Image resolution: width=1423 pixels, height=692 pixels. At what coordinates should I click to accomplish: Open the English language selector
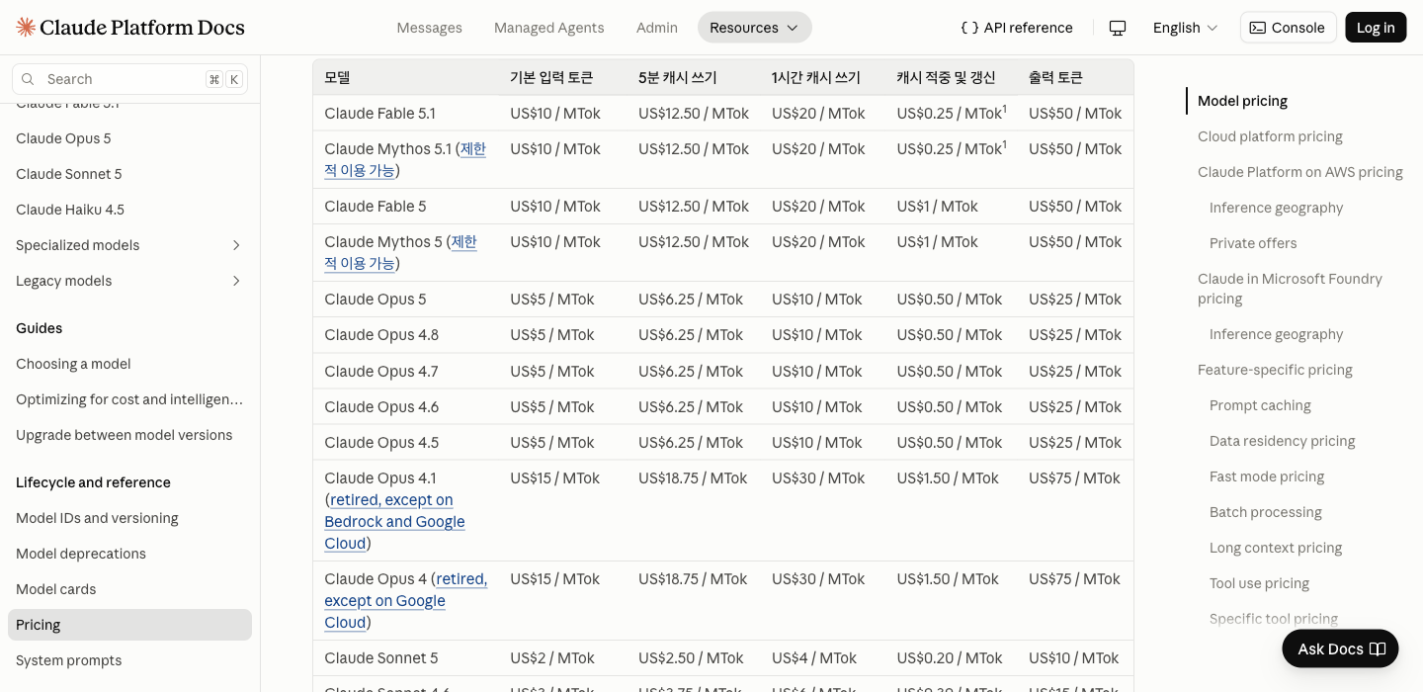pos(1185,28)
